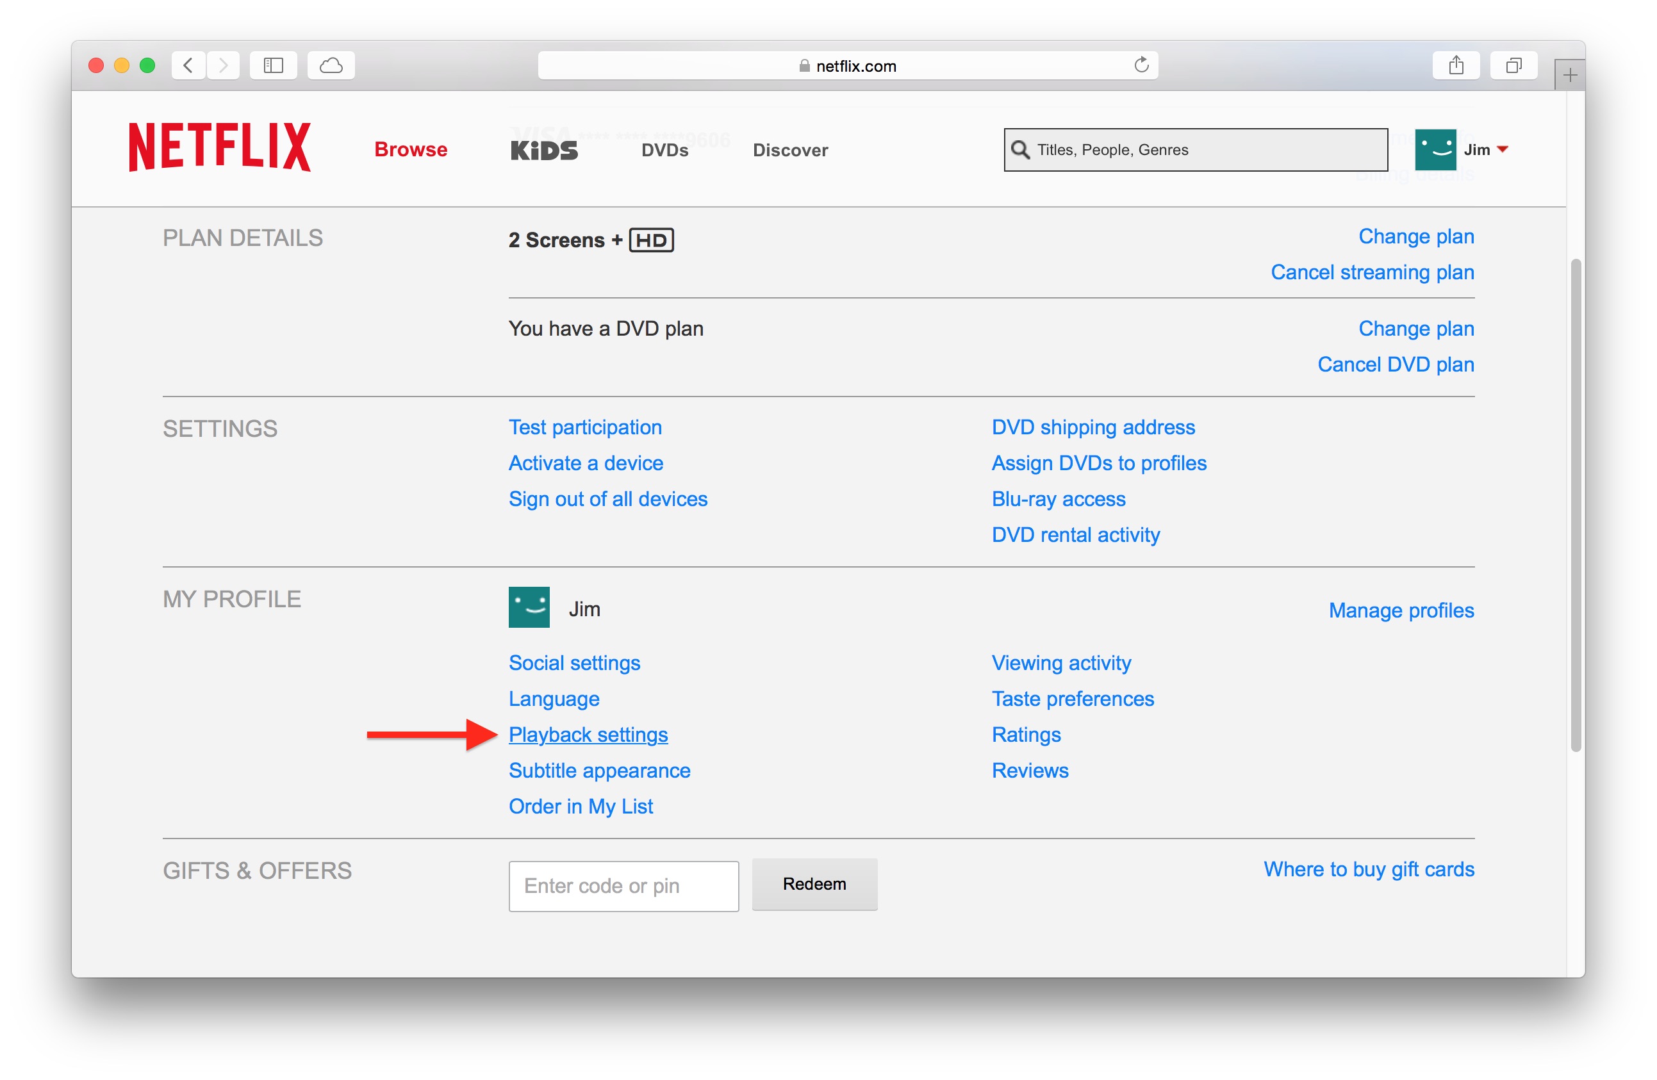This screenshot has width=1657, height=1080.
Task: Open Blu-ray access
Action: [1059, 499]
